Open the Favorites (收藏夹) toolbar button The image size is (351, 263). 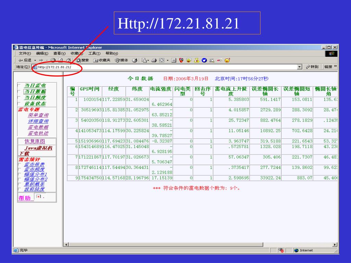[102, 60]
